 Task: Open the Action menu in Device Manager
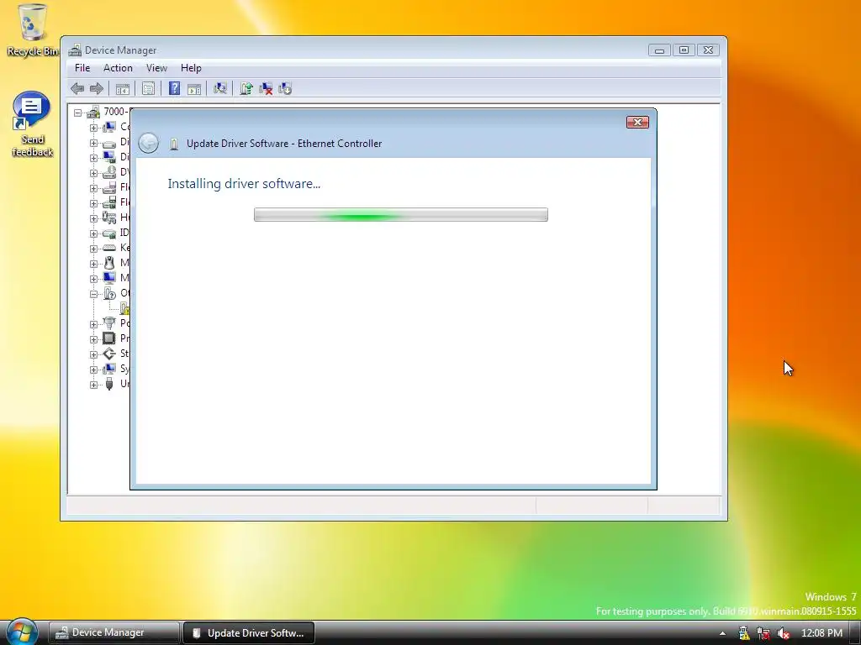point(118,68)
